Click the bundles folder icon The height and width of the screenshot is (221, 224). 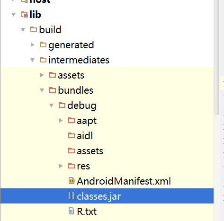pos(53,90)
